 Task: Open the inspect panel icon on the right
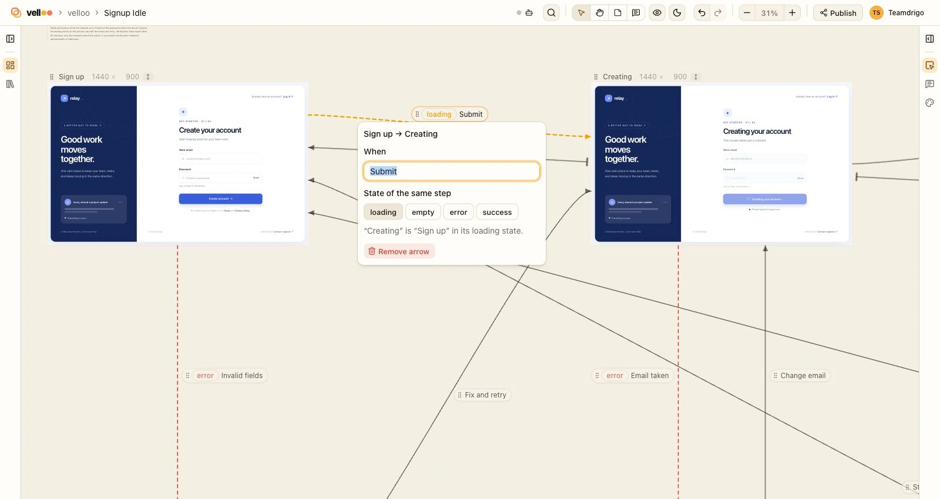(929, 65)
